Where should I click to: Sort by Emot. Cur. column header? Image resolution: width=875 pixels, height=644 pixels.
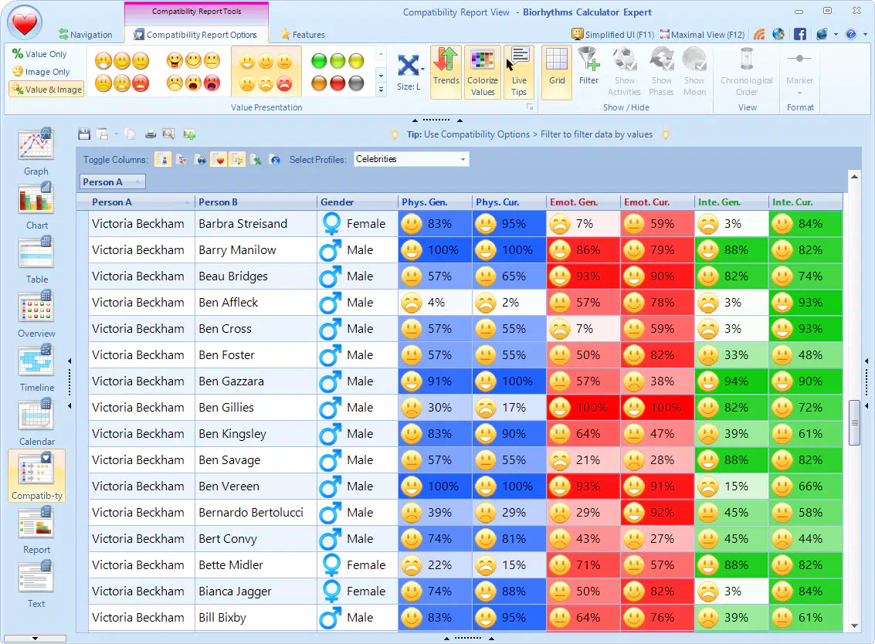pos(656,202)
